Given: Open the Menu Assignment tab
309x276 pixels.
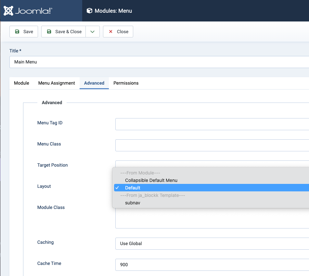Looking at the screenshot, I should pyautogui.click(x=57, y=83).
